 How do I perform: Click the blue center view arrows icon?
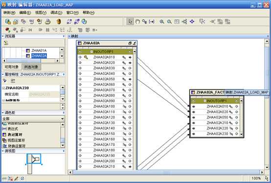[192, 22]
